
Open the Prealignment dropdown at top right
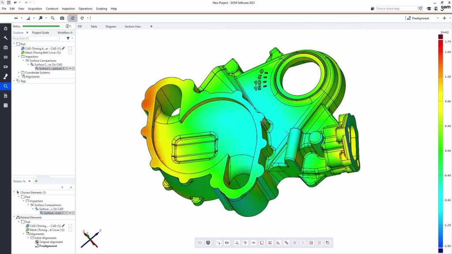point(437,18)
